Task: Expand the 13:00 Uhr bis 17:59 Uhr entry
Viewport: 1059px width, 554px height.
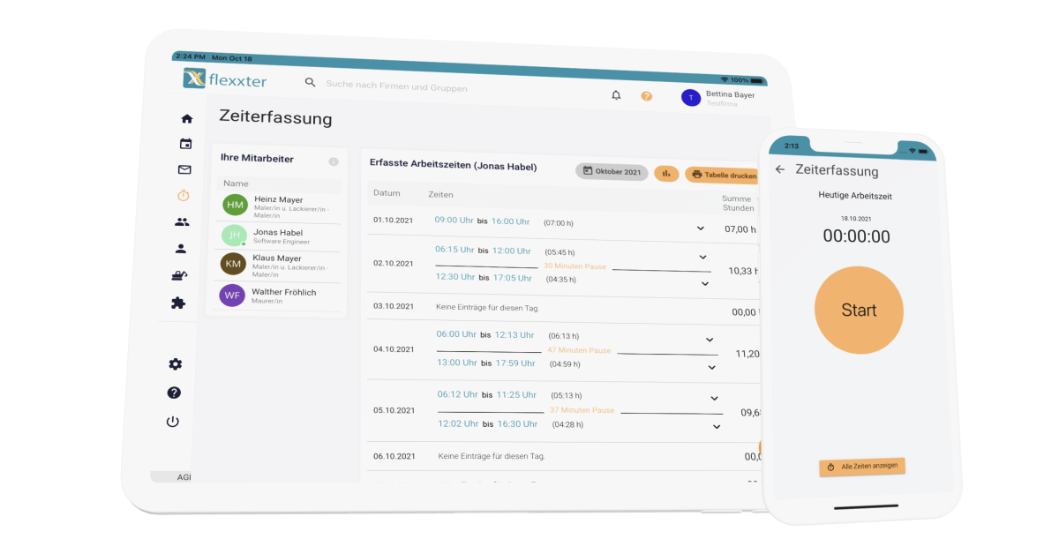Action: tap(712, 367)
